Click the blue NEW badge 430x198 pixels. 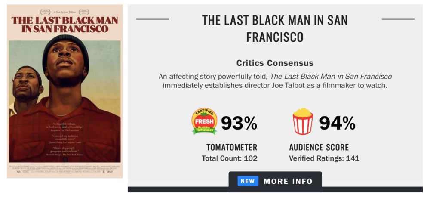pos(248,181)
